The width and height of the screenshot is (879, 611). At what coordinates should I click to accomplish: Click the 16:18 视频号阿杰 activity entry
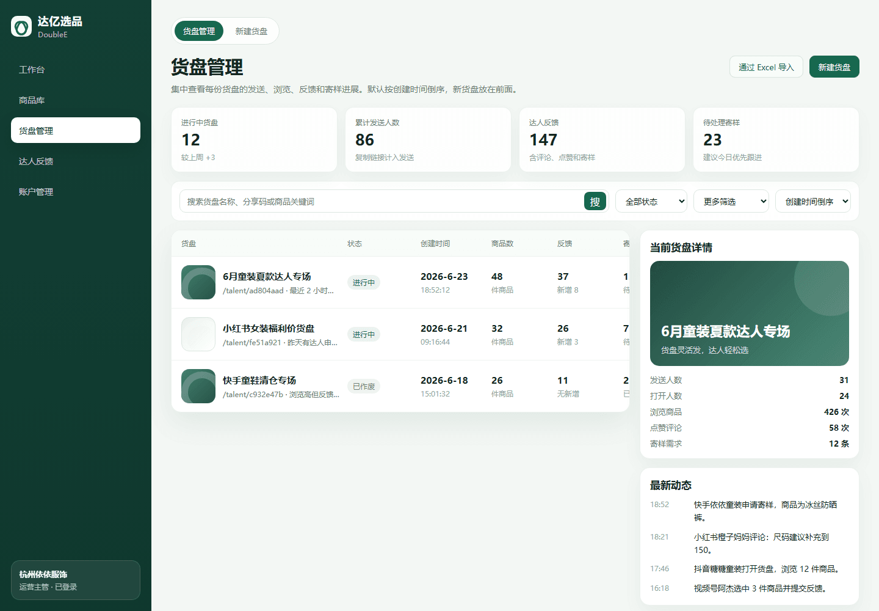click(x=750, y=588)
